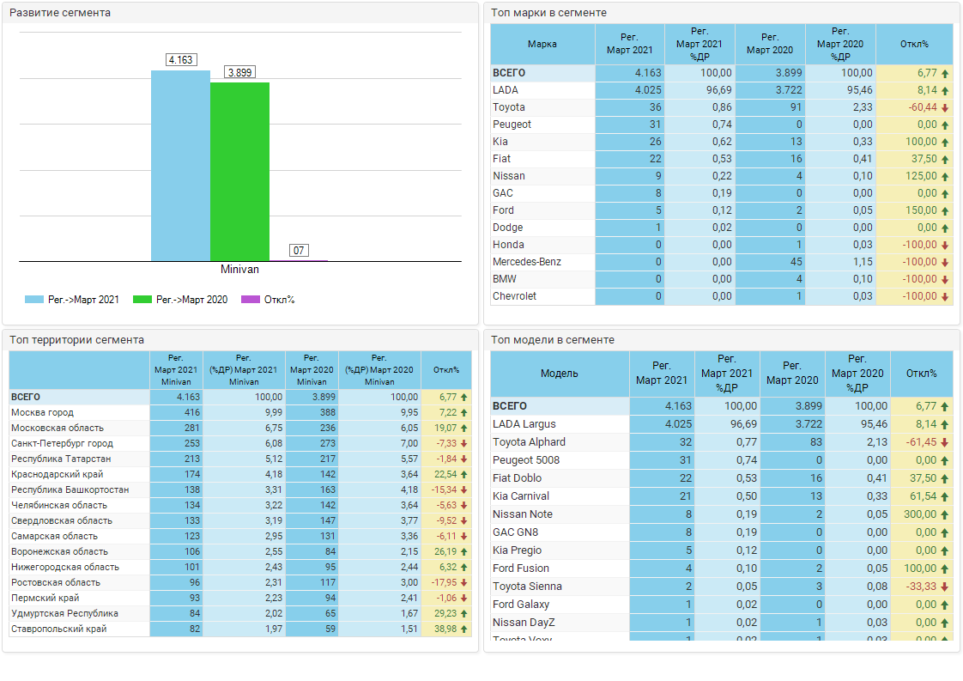Sort brands table by Марка column header
Screen dimensions: 963x681
pyautogui.click(x=542, y=44)
